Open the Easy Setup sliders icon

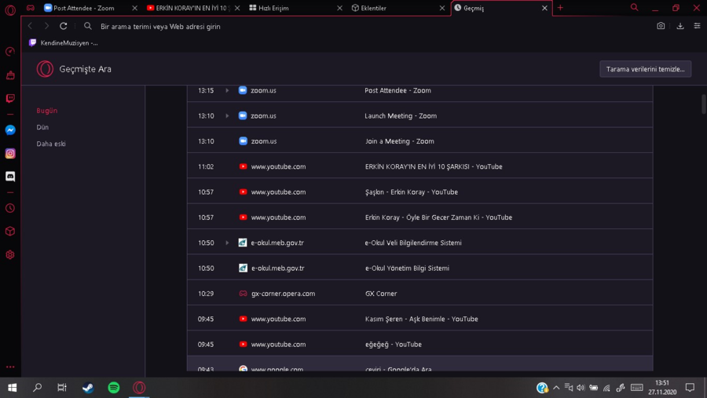[x=697, y=26]
